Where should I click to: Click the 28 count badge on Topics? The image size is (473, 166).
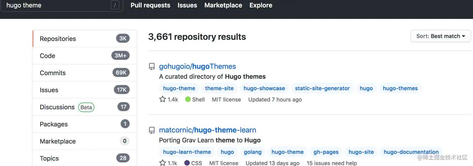pyautogui.click(x=123, y=158)
